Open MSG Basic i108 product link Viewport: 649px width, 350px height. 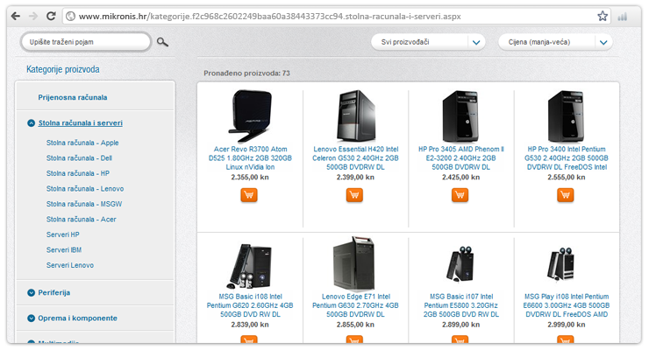[248, 301]
